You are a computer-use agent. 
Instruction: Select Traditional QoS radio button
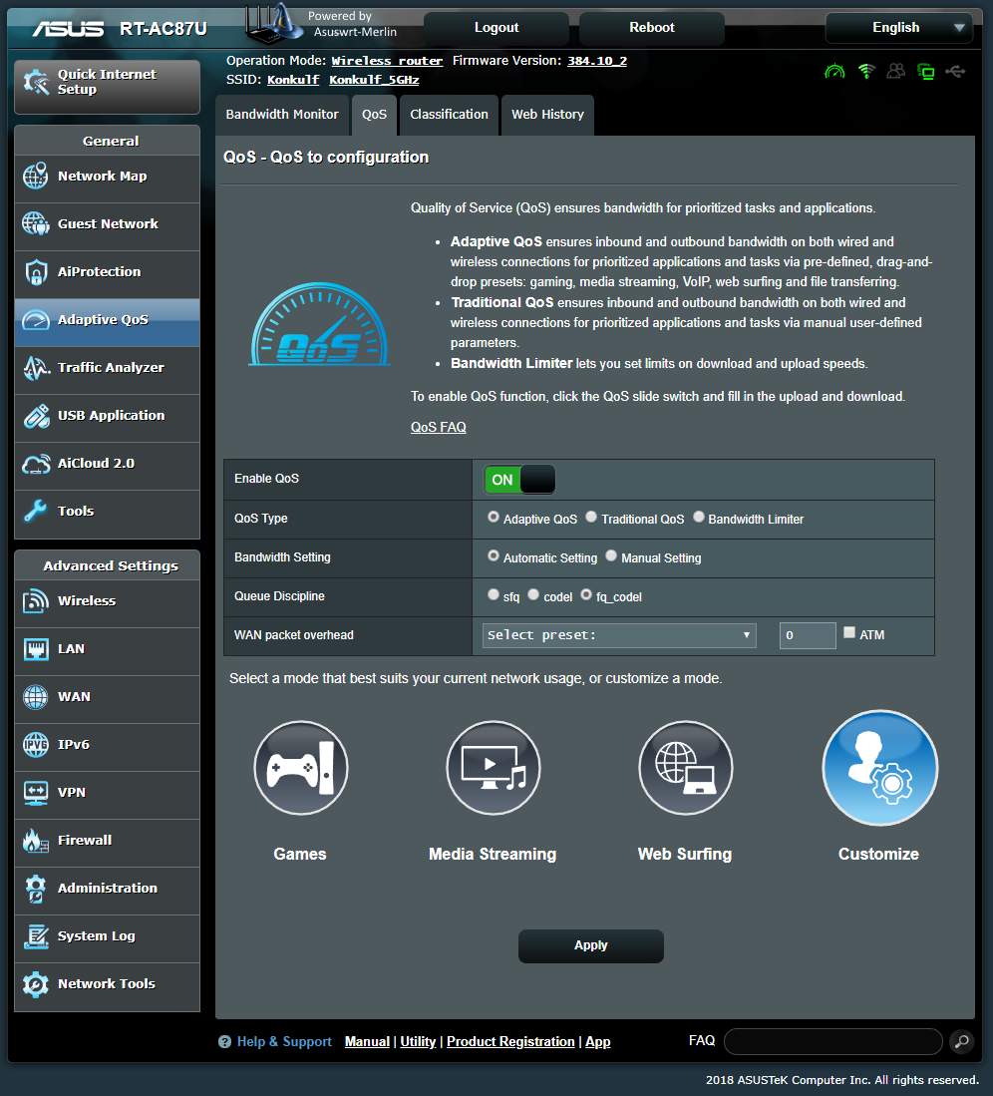point(591,517)
